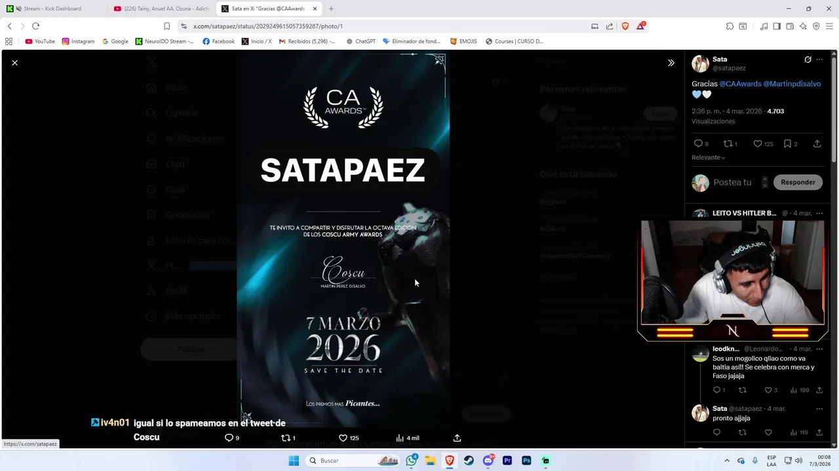Show hidden system tray icons
Image resolution: width=839 pixels, height=471 pixels.
pos(727,461)
